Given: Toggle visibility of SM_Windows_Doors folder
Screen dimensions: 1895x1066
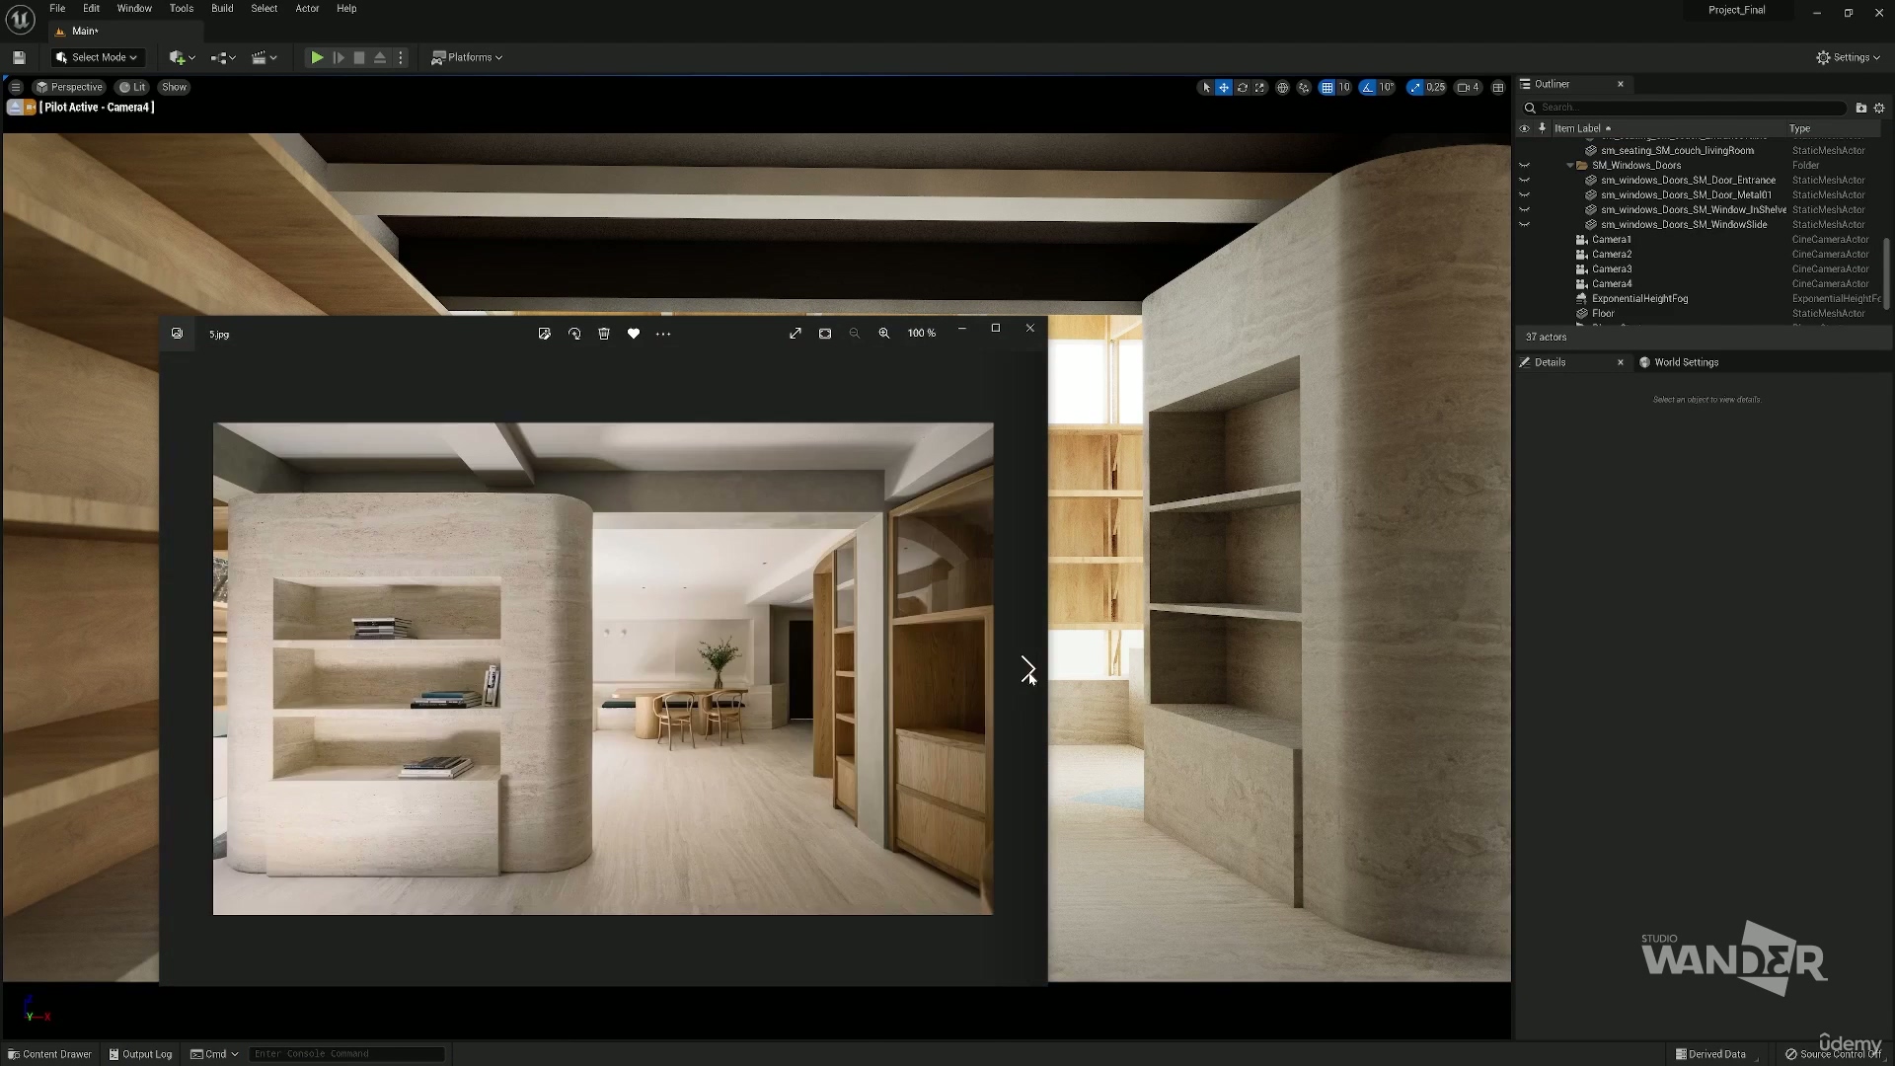Looking at the screenshot, I should click(1524, 166).
